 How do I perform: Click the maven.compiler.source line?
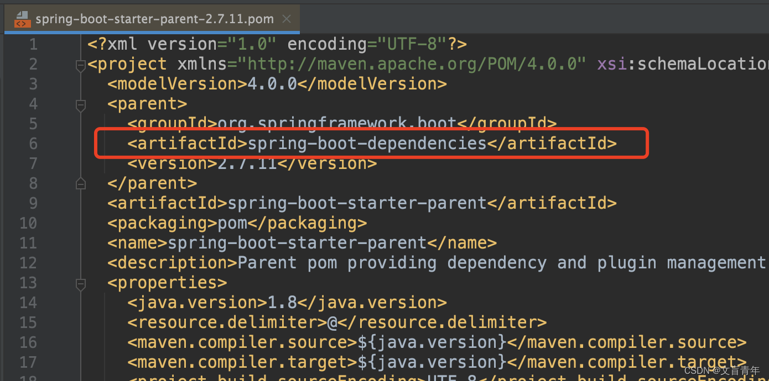coord(437,342)
